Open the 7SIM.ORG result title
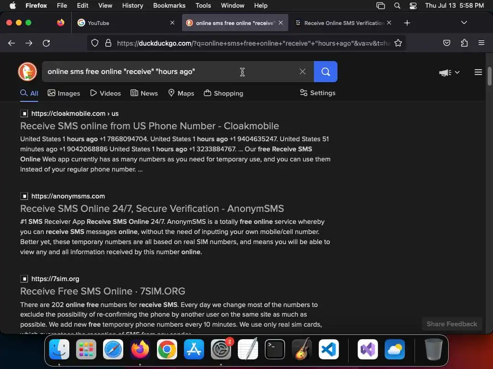Screen dimensions: 493x369 point(103,291)
